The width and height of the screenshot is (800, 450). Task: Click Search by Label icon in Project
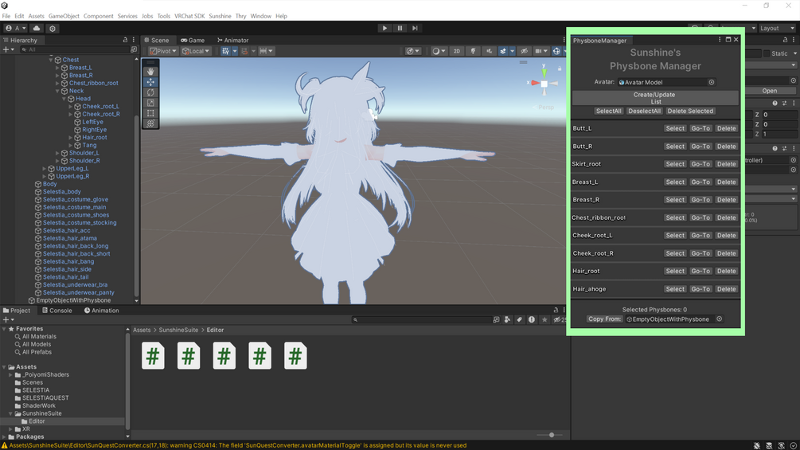pos(519,319)
